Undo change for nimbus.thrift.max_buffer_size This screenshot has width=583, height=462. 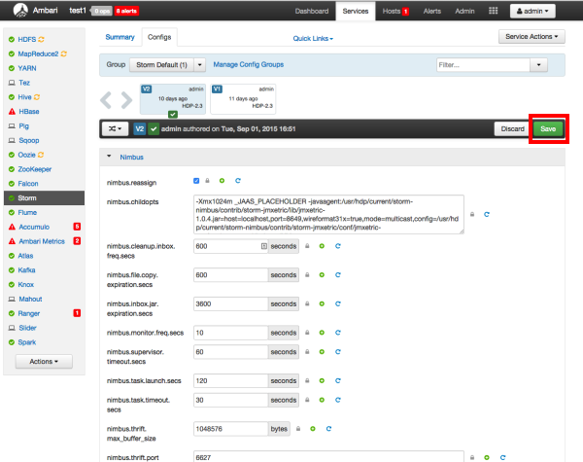tap(328, 429)
